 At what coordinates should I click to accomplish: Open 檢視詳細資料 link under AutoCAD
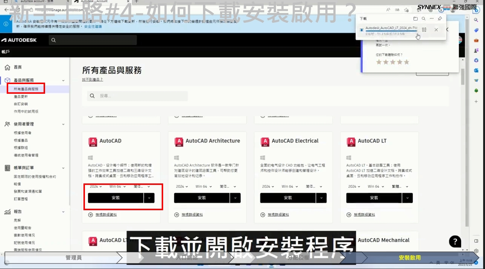(106, 215)
